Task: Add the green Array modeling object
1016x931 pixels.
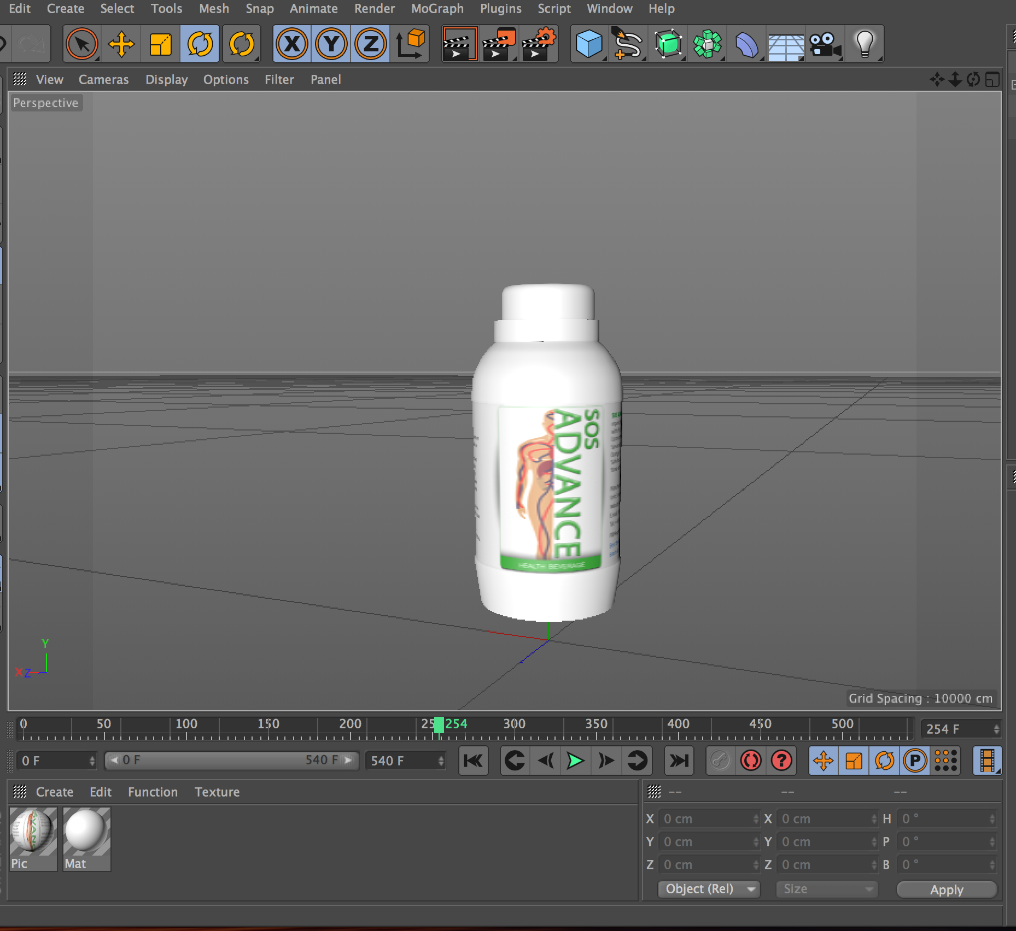Action: click(x=707, y=44)
